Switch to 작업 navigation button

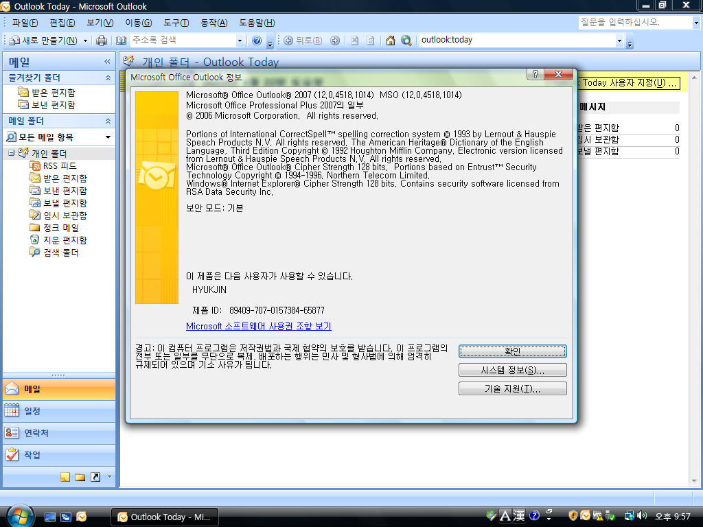[x=59, y=455]
